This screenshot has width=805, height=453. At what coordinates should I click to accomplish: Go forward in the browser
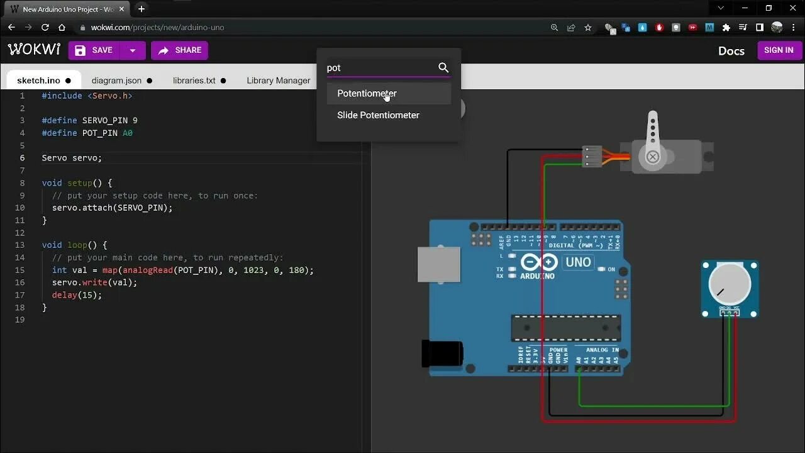click(28, 28)
